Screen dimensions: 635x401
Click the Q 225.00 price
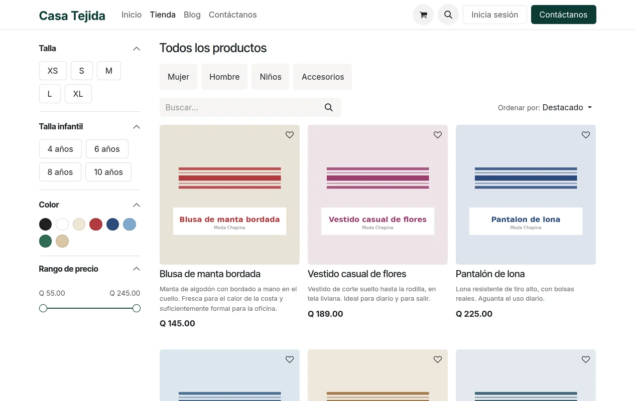(474, 314)
